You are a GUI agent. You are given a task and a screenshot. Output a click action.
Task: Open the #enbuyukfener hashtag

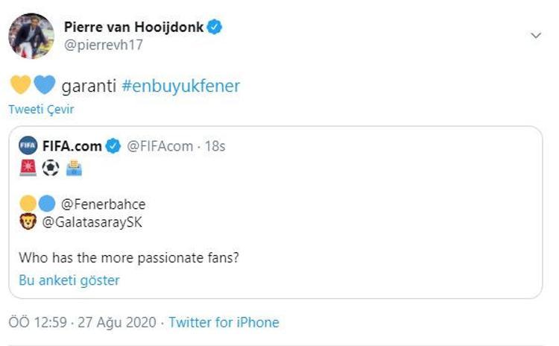click(x=180, y=86)
